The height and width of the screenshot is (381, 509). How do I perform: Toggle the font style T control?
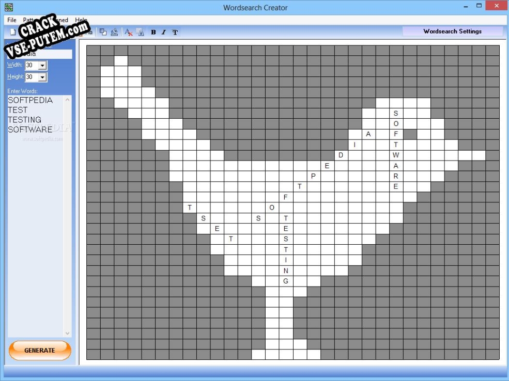(x=175, y=32)
